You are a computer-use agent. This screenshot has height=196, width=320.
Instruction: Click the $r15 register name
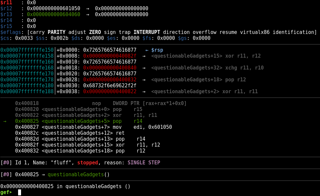pyautogui.click(x=6, y=26)
